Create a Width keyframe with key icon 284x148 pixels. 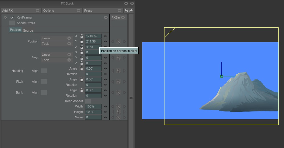pyautogui.click(x=118, y=106)
